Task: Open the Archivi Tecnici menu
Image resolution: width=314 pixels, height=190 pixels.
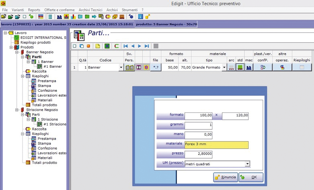Action: (91, 9)
